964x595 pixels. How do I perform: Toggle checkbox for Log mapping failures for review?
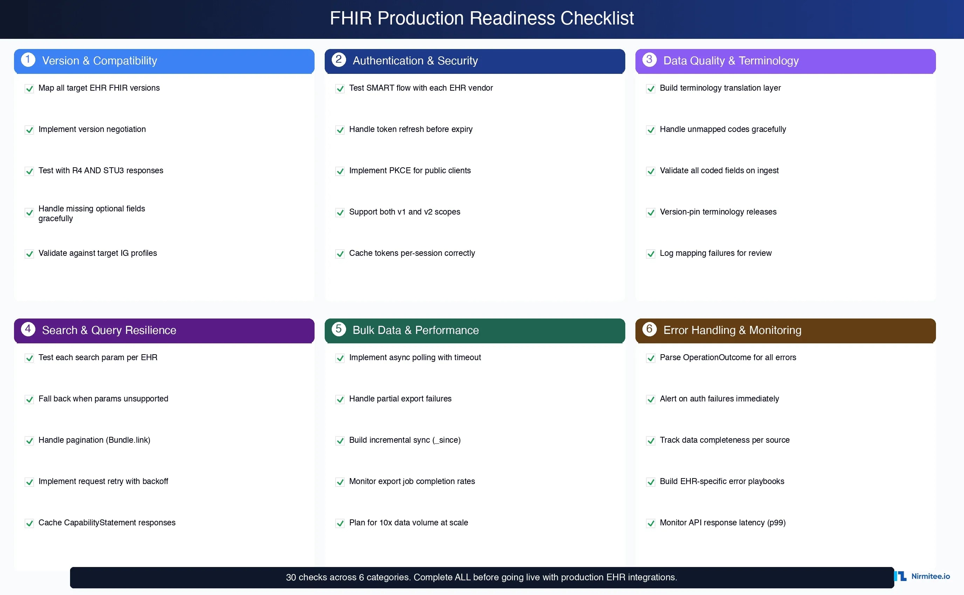pyautogui.click(x=650, y=254)
